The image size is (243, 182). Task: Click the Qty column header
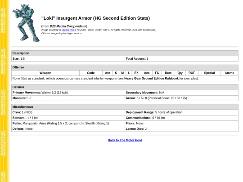180,73
